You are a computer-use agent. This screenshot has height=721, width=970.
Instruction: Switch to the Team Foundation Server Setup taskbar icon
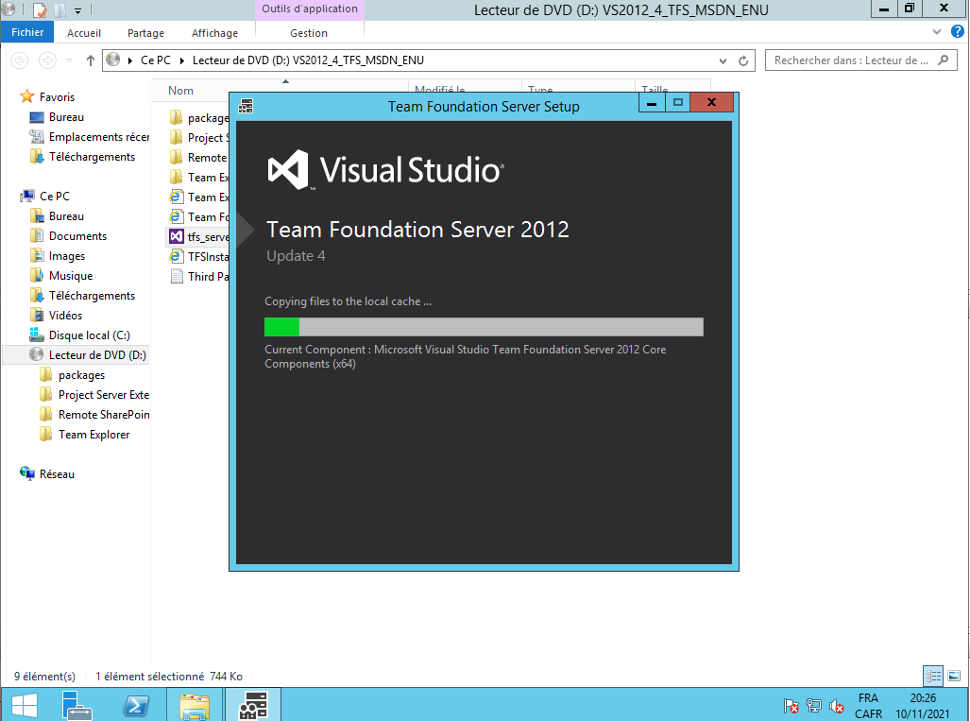point(253,705)
